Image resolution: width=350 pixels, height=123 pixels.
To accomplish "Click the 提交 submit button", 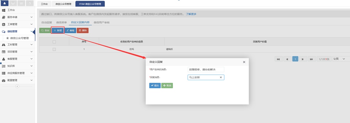I will pos(155,86).
